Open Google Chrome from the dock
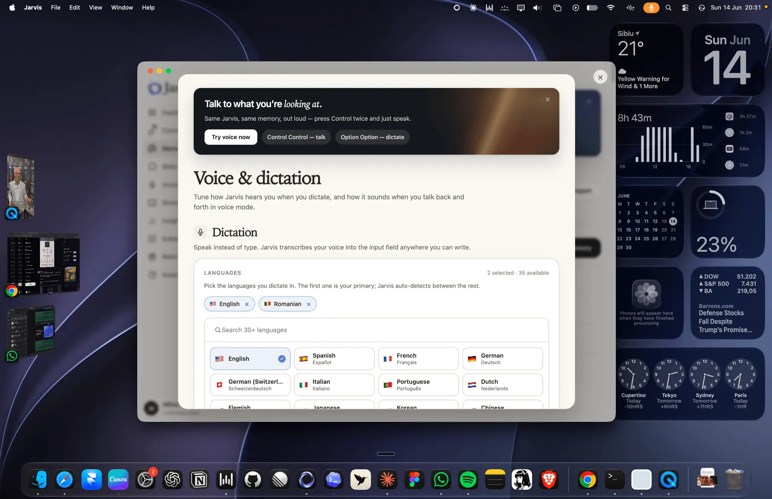The image size is (772, 499). coord(588,479)
